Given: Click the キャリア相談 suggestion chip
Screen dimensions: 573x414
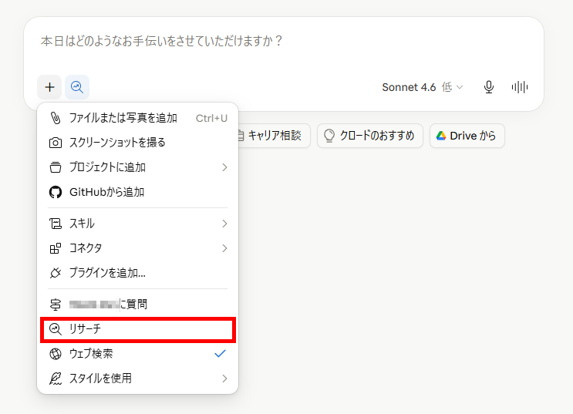Looking at the screenshot, I should (274, 136).
